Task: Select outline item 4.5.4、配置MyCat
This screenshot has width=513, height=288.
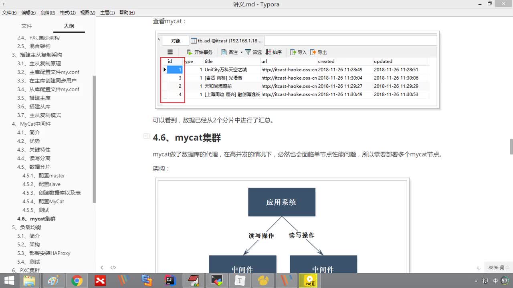Action: pyautogui.click(x=43, y=201)
